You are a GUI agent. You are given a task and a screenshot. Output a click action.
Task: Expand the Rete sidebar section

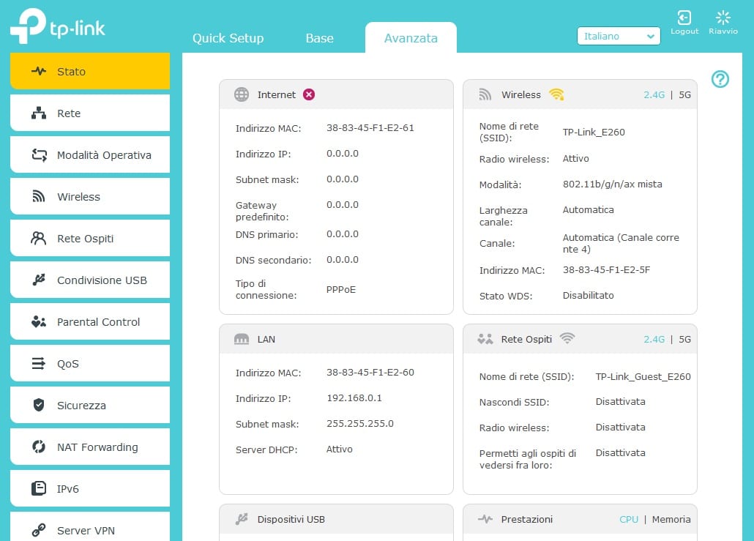(x=90, y=113)
